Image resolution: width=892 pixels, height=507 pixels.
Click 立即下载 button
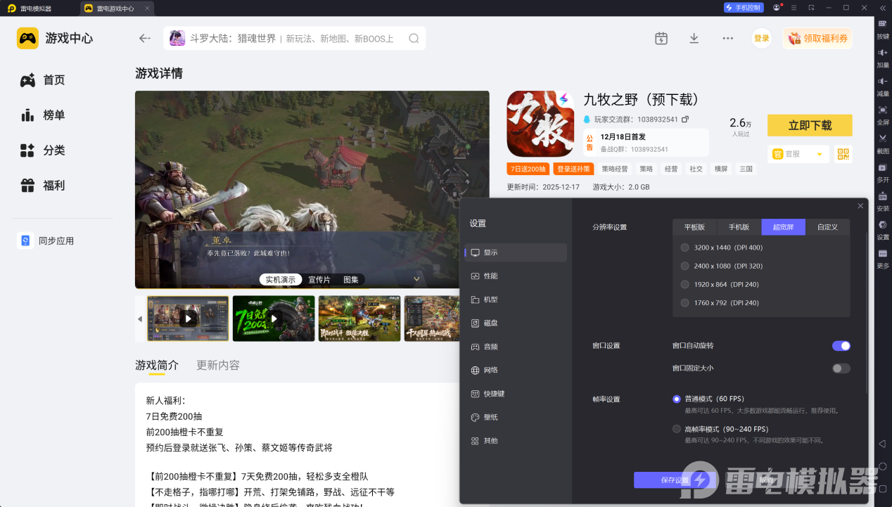point(810,125)
